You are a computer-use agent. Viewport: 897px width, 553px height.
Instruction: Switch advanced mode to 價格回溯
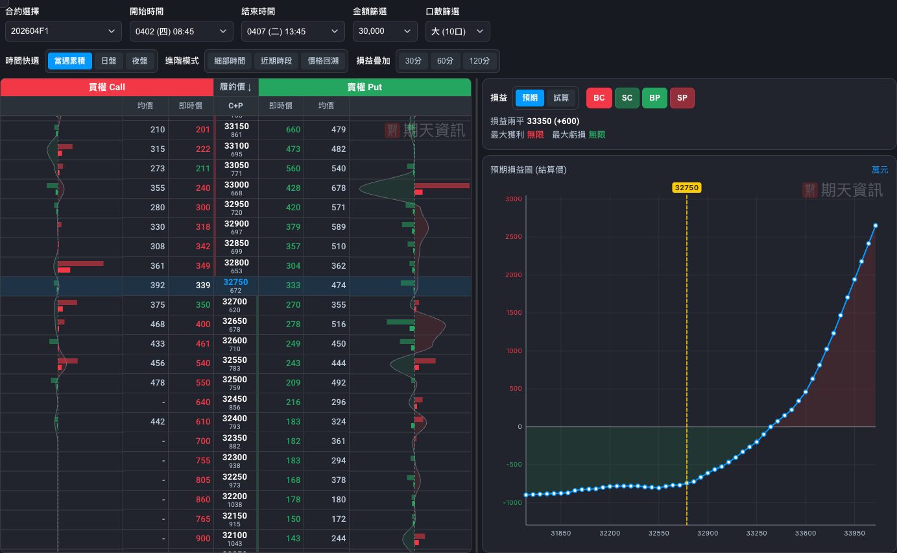pos(323,61)
